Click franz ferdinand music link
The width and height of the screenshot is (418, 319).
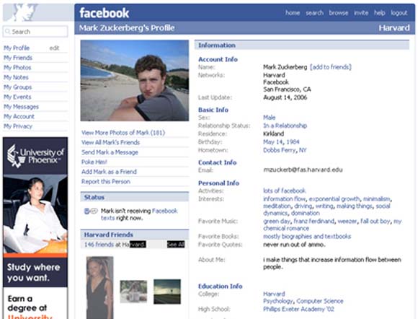pos(313,222)
